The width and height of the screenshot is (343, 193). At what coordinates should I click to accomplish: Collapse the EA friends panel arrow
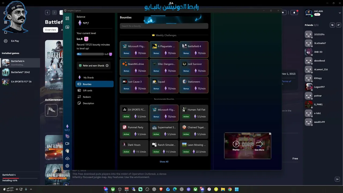pos(337,179)
